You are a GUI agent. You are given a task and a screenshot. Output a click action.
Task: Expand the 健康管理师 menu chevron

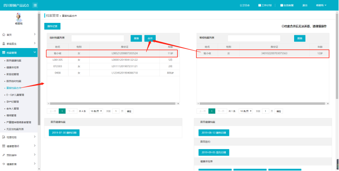point(35,146)
